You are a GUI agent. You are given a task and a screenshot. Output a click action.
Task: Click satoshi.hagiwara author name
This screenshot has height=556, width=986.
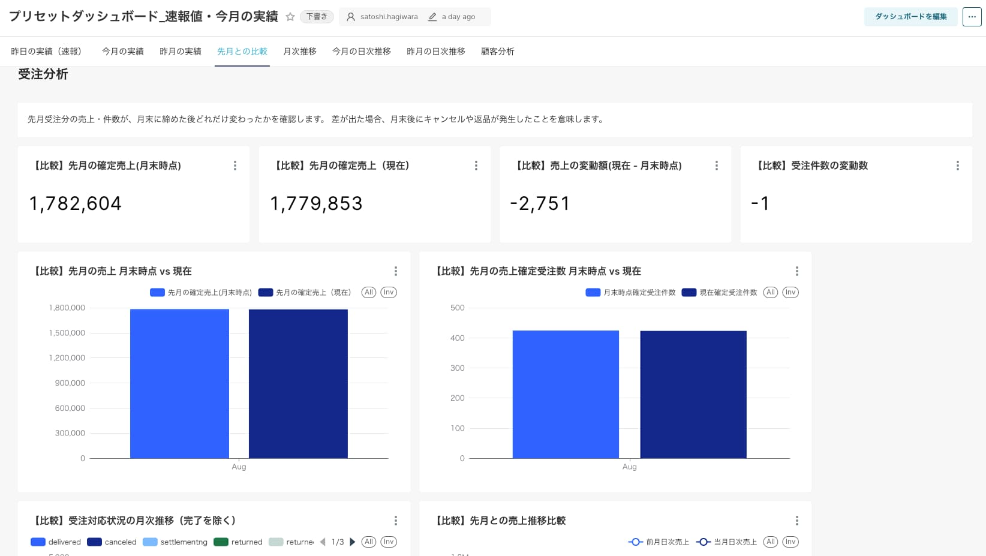tap(389, 17)
